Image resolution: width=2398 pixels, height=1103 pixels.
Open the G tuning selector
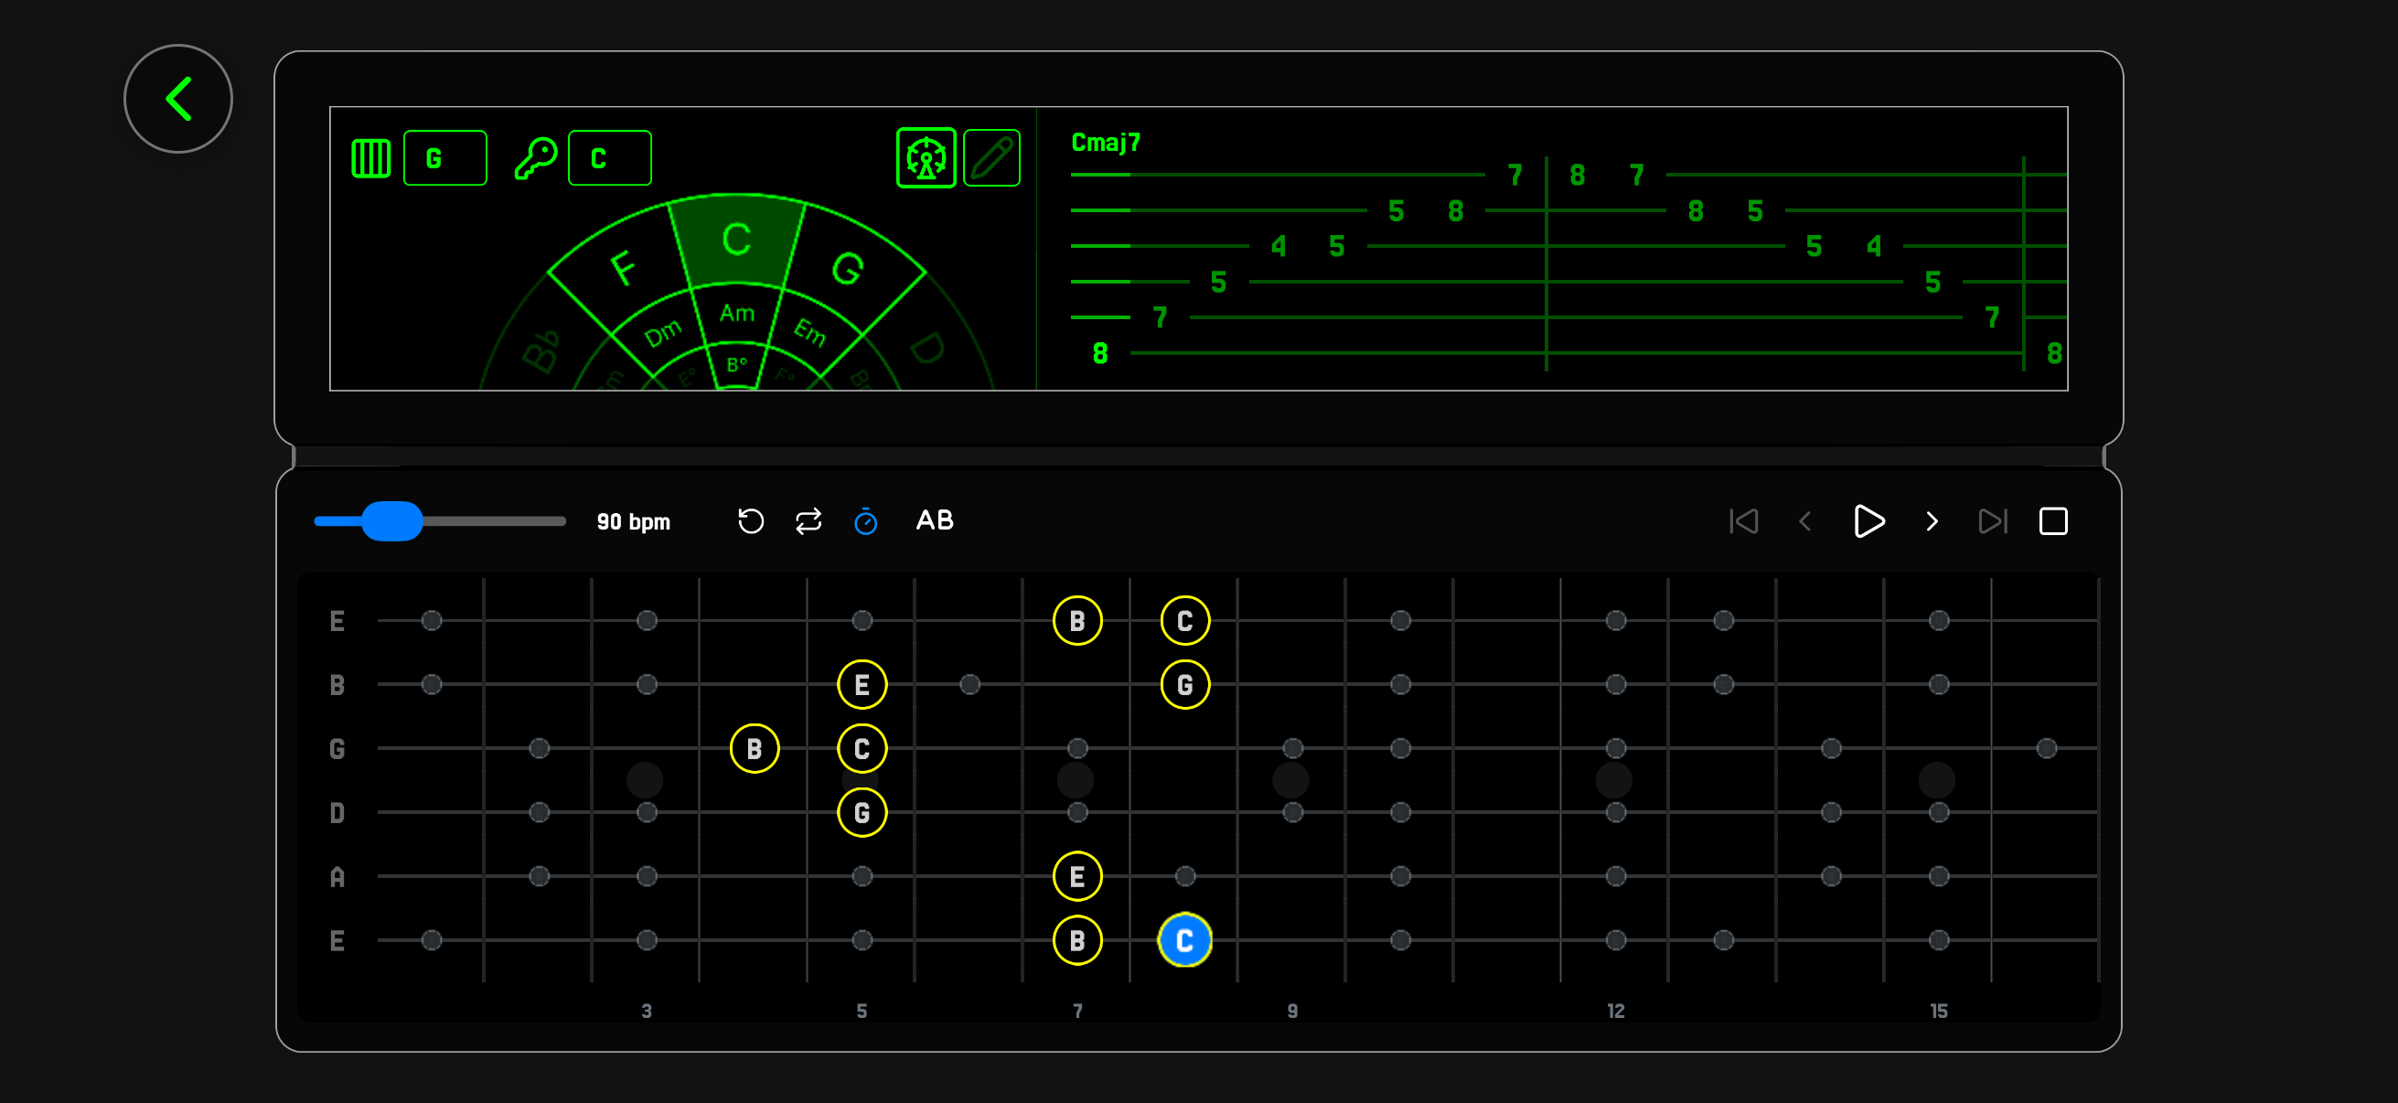pos(445,157)
